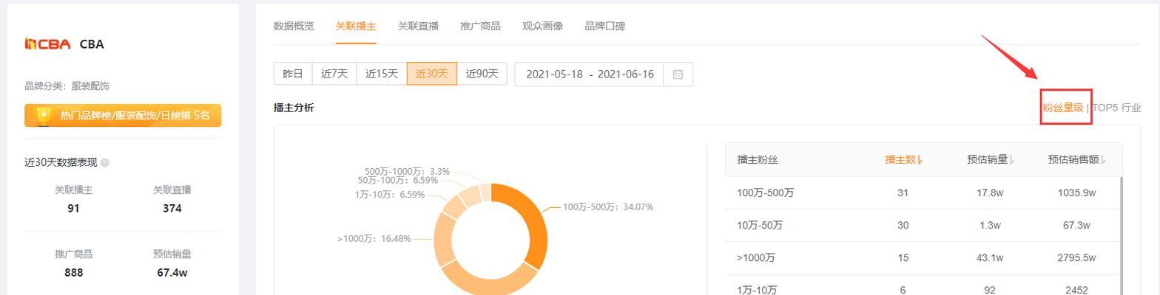Switch chart view to 粉丝量级
This screenshot has width=1160, height=295.
click(x=1063, y=108)
